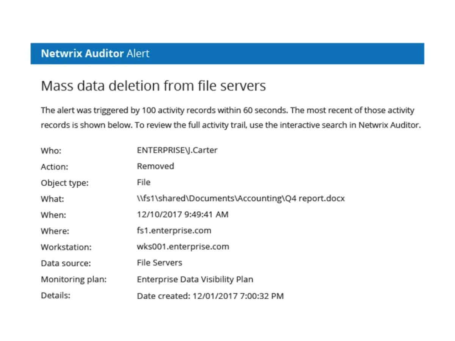Click the alert trigger description paragraph

click(231, 118)
